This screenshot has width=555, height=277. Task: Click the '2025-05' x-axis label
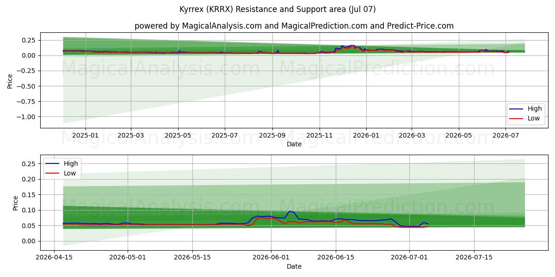tap(178, 135)
